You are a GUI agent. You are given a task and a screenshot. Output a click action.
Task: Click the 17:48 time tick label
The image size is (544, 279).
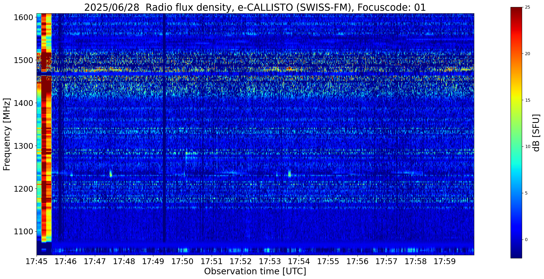(x=124, y=261)
